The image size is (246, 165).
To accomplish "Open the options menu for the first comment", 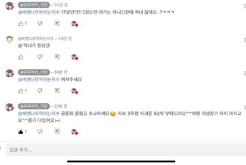I will (x=245, y=6).
